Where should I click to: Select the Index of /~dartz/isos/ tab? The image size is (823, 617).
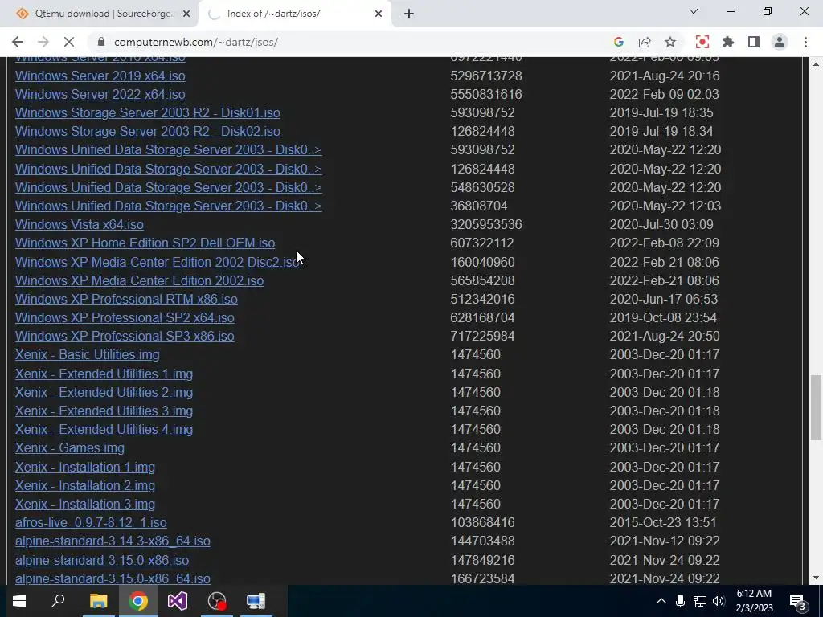(x=294, y=14)
